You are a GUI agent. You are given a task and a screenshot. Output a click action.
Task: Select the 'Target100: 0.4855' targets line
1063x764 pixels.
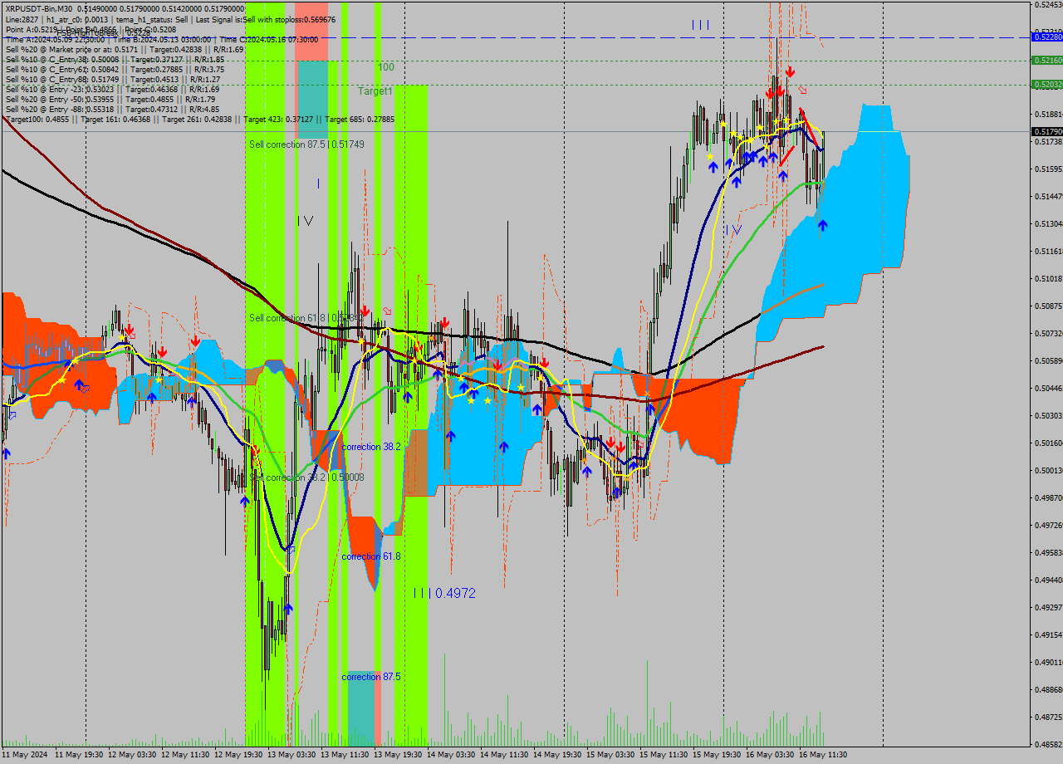200,120
